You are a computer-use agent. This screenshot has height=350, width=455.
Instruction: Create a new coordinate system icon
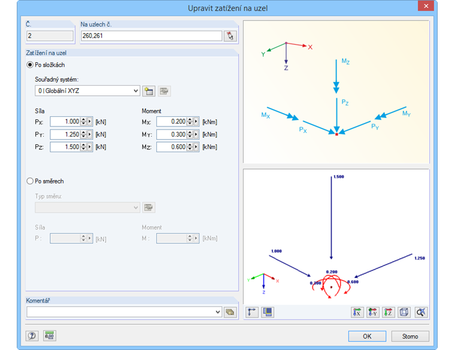[149, 91]
